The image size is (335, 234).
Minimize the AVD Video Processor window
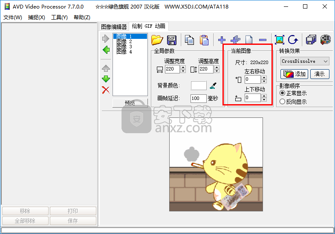[x=286, y=7]
